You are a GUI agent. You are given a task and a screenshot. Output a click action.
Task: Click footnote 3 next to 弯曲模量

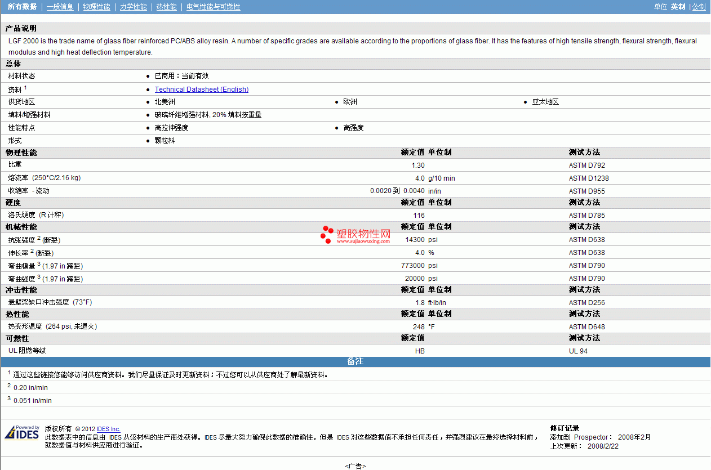39,264
